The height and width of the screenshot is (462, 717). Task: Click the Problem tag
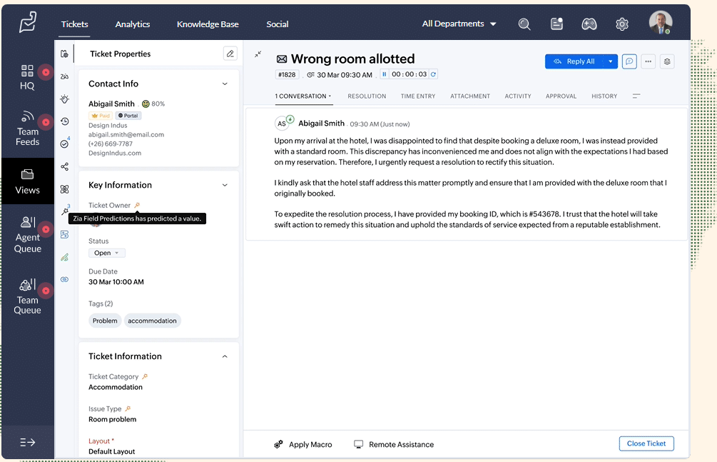click(105, 321)
